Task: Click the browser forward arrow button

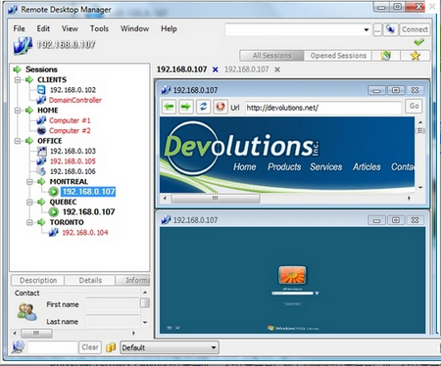Action: (x=186, y=107)
